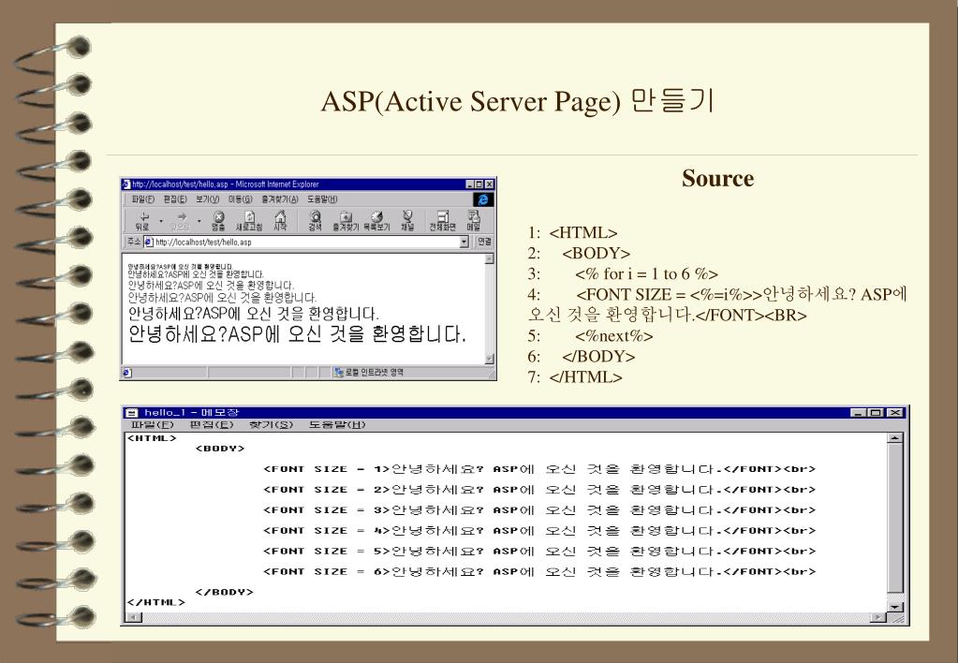This screenshot has height=663, width=958.
Task: Click the FONT SIZE = 6 line in Notepad
Action: click(539, 572)
